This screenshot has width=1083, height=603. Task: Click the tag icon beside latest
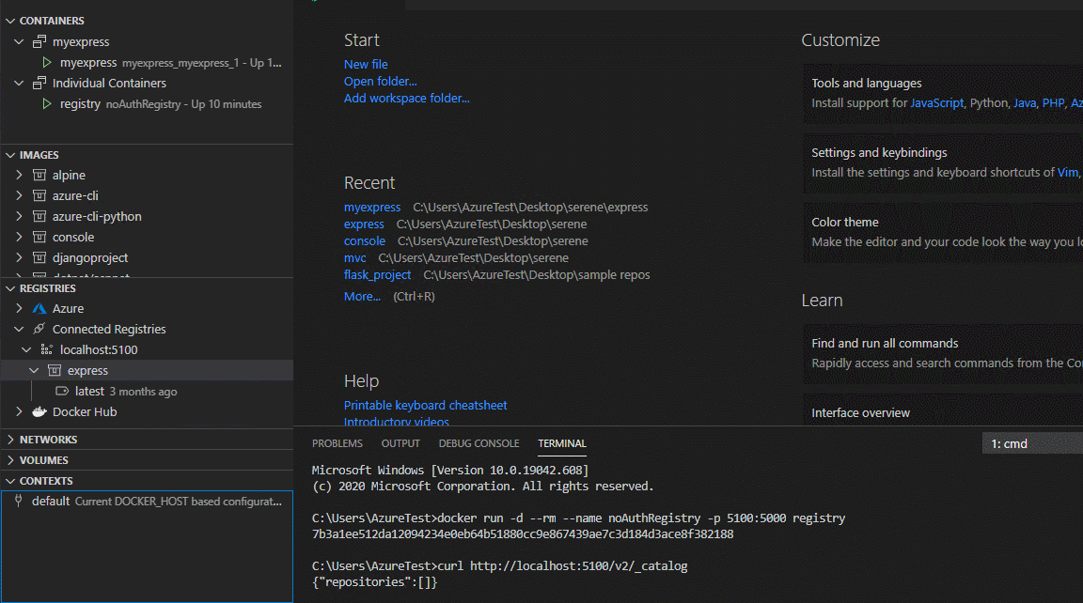[62, 391]
